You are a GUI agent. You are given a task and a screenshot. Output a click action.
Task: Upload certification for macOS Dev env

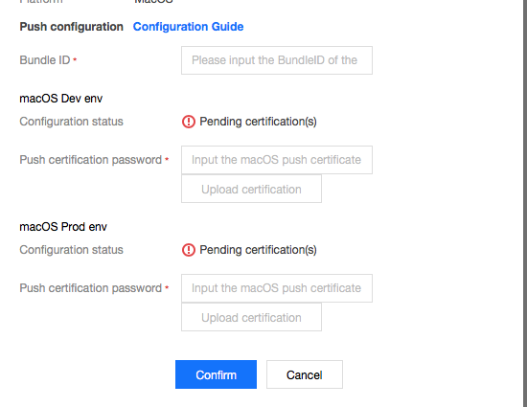pos(251,189)
